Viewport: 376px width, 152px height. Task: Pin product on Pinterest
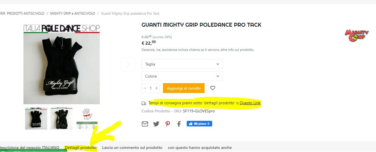[168, 124]
